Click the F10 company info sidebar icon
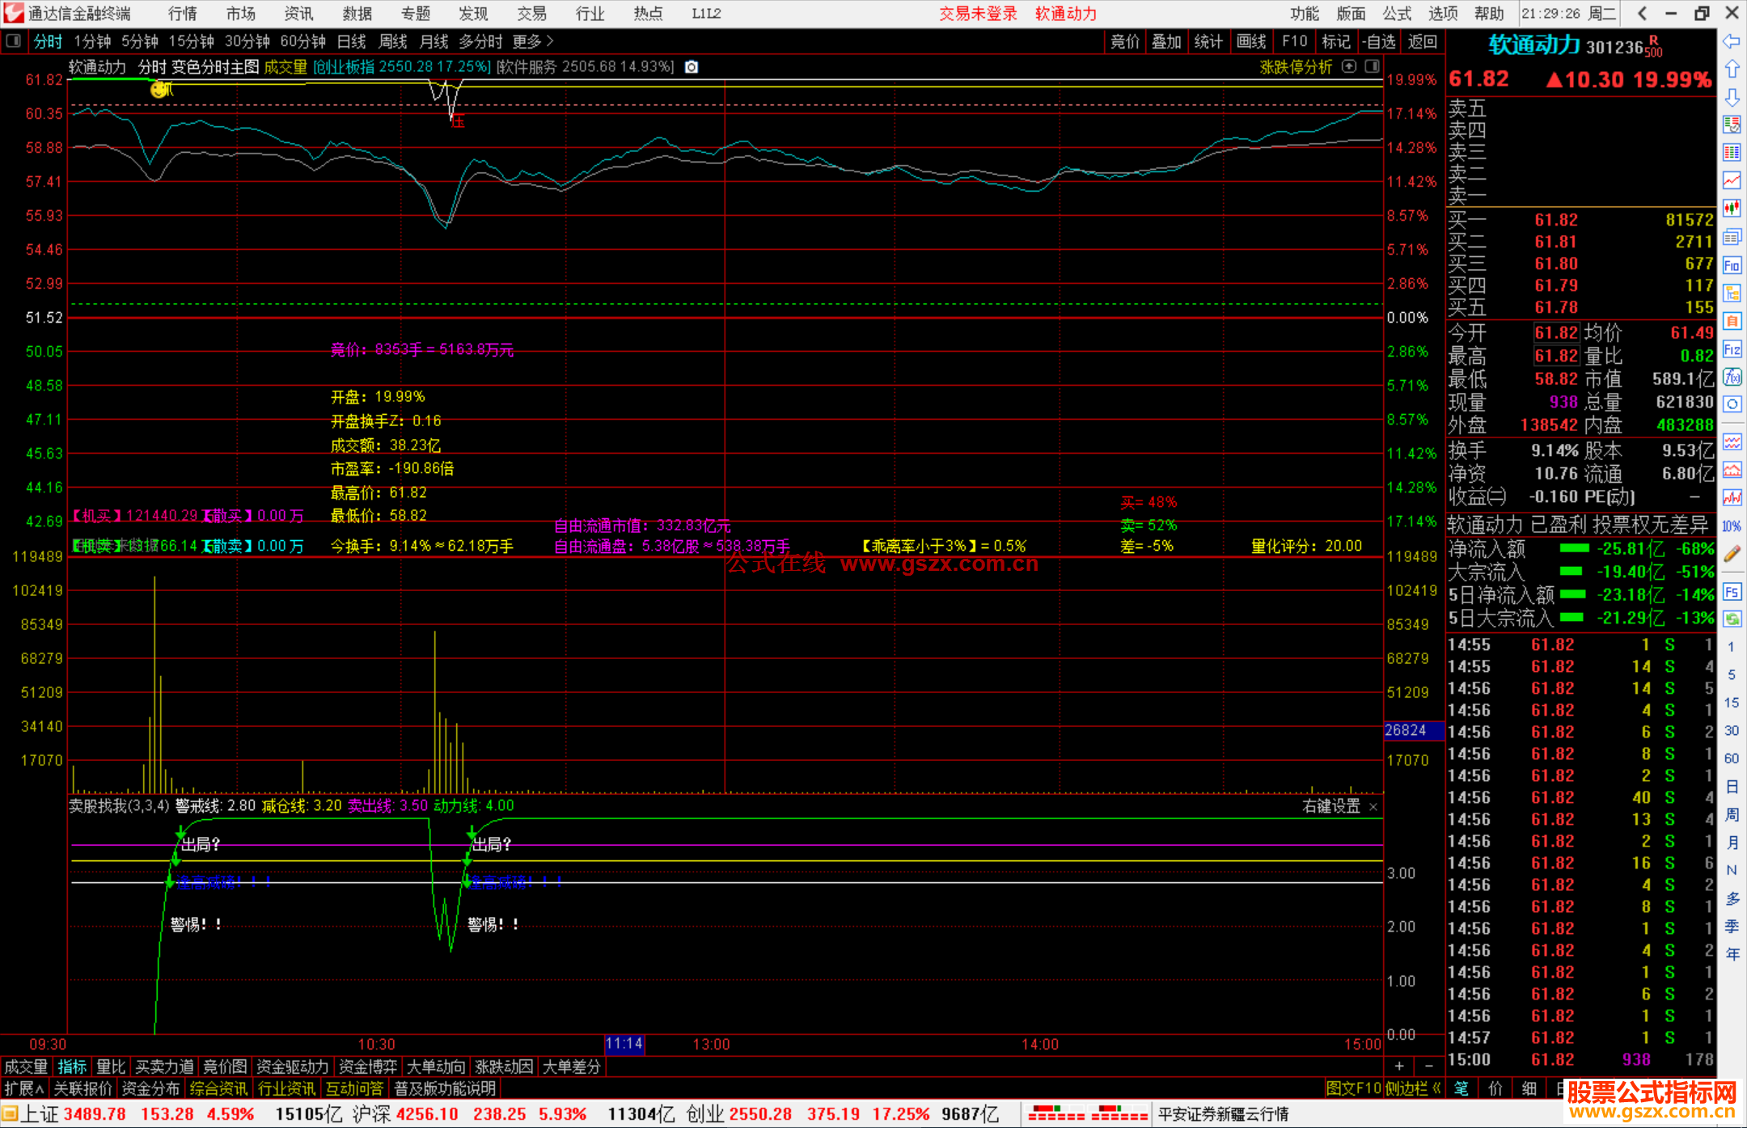This screenshot has height=1128, width=1747. click(x=1732, y=265)
